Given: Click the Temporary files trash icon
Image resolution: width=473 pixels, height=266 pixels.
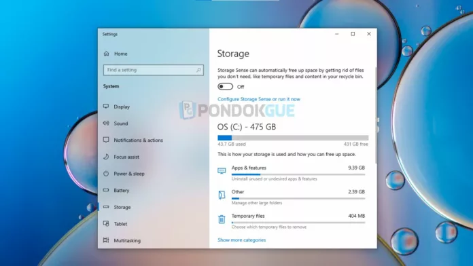Looking at the screenshot, I should click(x=222, y=219).
